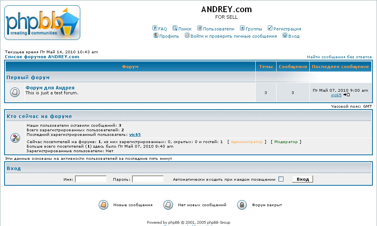The height and width of the screenshot is (226, 377).
Task: Click 'This is just a test forum.' description
Action: point(52,93)
